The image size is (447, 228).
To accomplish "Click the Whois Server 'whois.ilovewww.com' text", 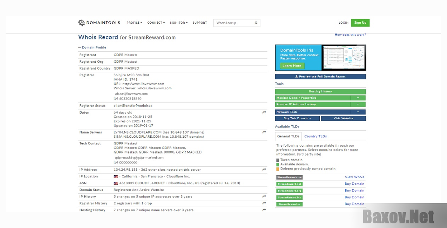I will pos(154,88).
